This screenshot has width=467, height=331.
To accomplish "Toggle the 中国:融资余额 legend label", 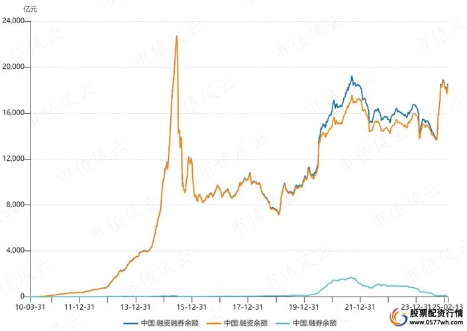I will coord(246,323).
